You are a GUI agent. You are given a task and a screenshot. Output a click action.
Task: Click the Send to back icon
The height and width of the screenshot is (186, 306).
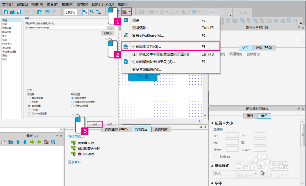pos(249,21)
